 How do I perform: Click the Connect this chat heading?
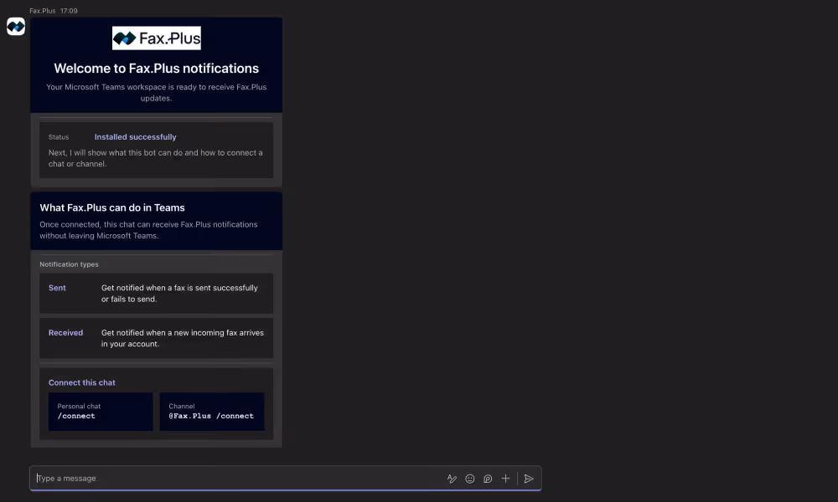(x=82, y=382)
